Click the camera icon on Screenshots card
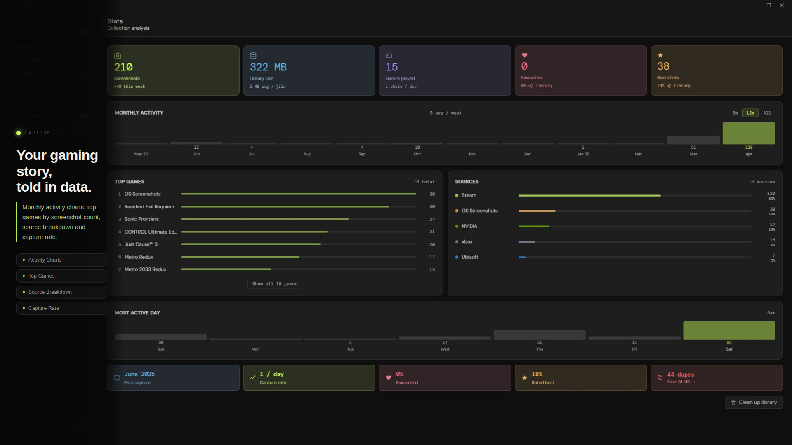 point(118,56)
